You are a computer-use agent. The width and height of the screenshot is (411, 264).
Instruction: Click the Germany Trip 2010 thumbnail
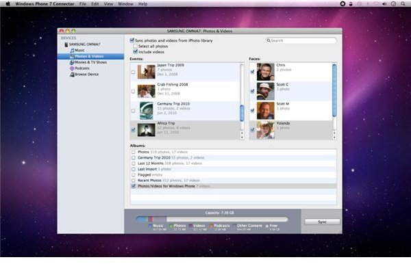[x=147, y=110]
